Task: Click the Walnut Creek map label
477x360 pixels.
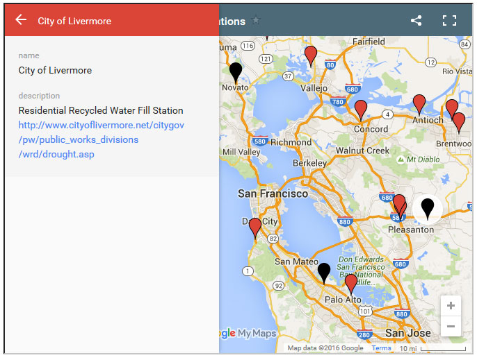Action: (362, 151)
